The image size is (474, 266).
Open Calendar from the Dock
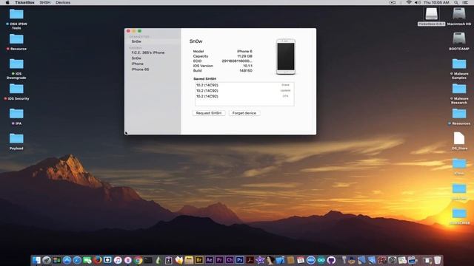pos(301,260)
